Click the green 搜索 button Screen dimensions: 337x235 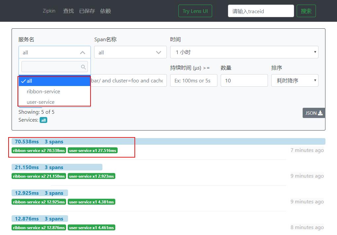click(x=306, y=11)
